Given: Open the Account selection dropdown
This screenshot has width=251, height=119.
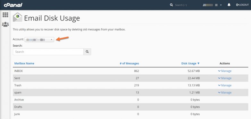Looking at the screenshot, I should click(x=39, y=39).
